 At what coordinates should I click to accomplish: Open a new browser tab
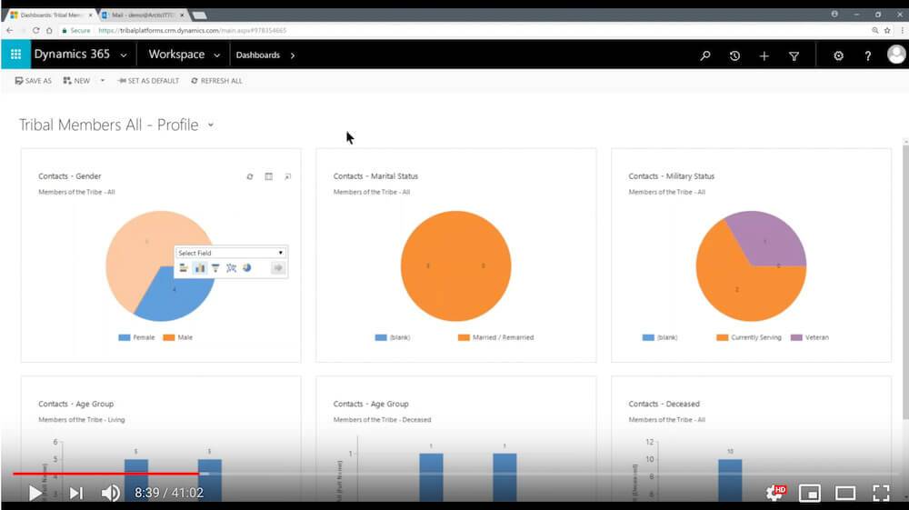[x=199, y=15]
